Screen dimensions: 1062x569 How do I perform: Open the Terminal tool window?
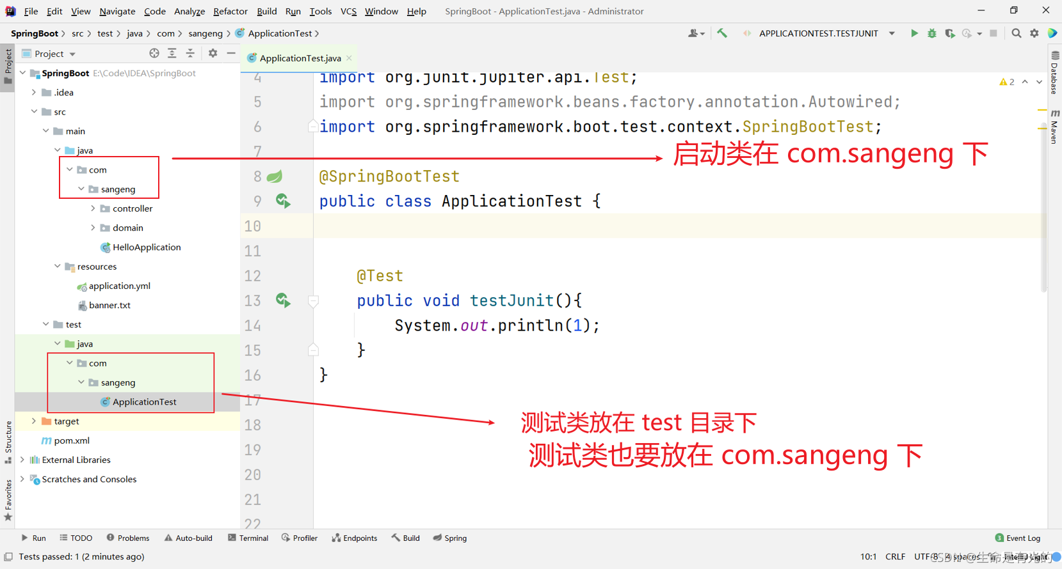pos(248,538)
